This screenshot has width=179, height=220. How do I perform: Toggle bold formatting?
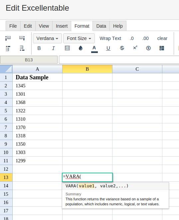click(x=39, y=48)
